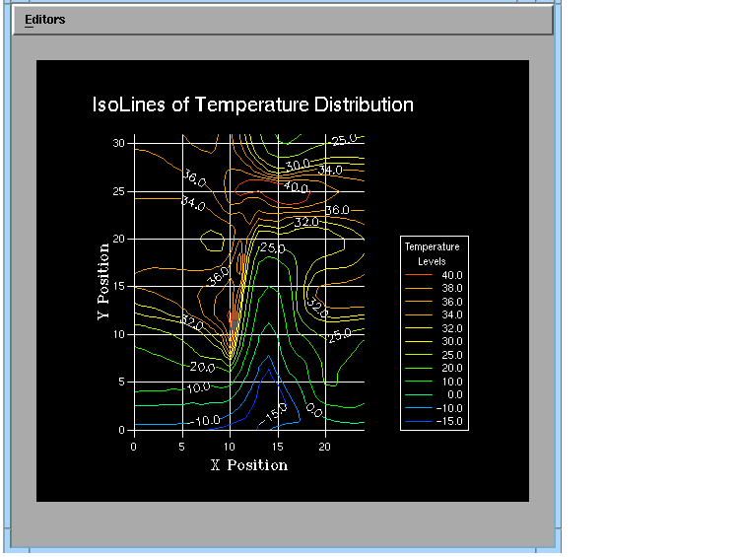Select the 30.0 legend entry

tap(451, 341)
